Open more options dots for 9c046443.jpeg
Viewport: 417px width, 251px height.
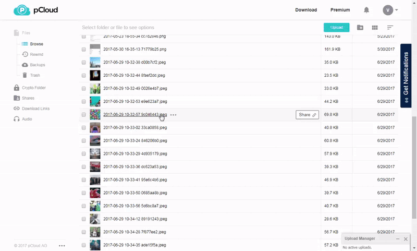173,115
